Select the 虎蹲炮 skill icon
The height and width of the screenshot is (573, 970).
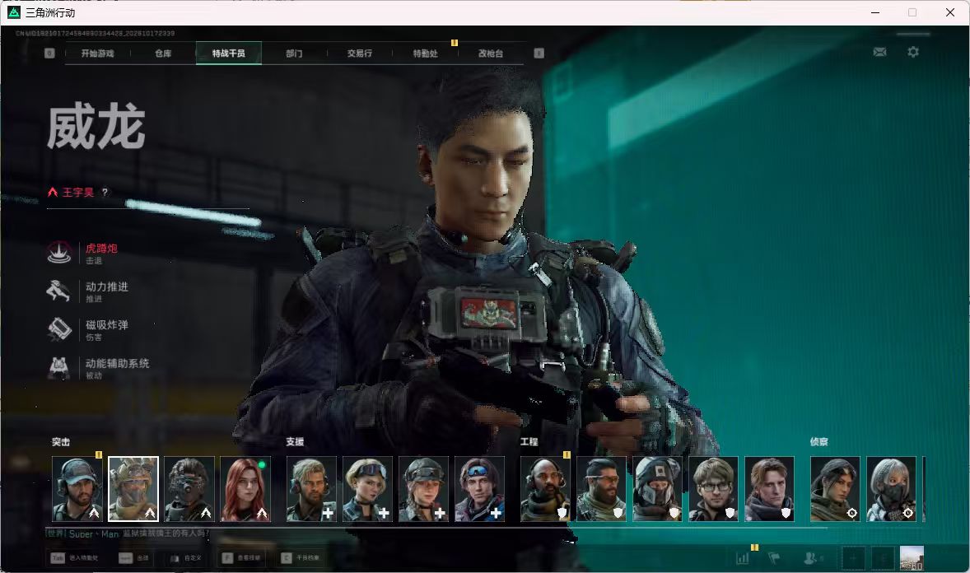[x=59, y=253]
